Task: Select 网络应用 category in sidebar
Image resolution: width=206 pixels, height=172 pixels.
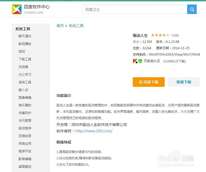Action: [x=25, y=143]
